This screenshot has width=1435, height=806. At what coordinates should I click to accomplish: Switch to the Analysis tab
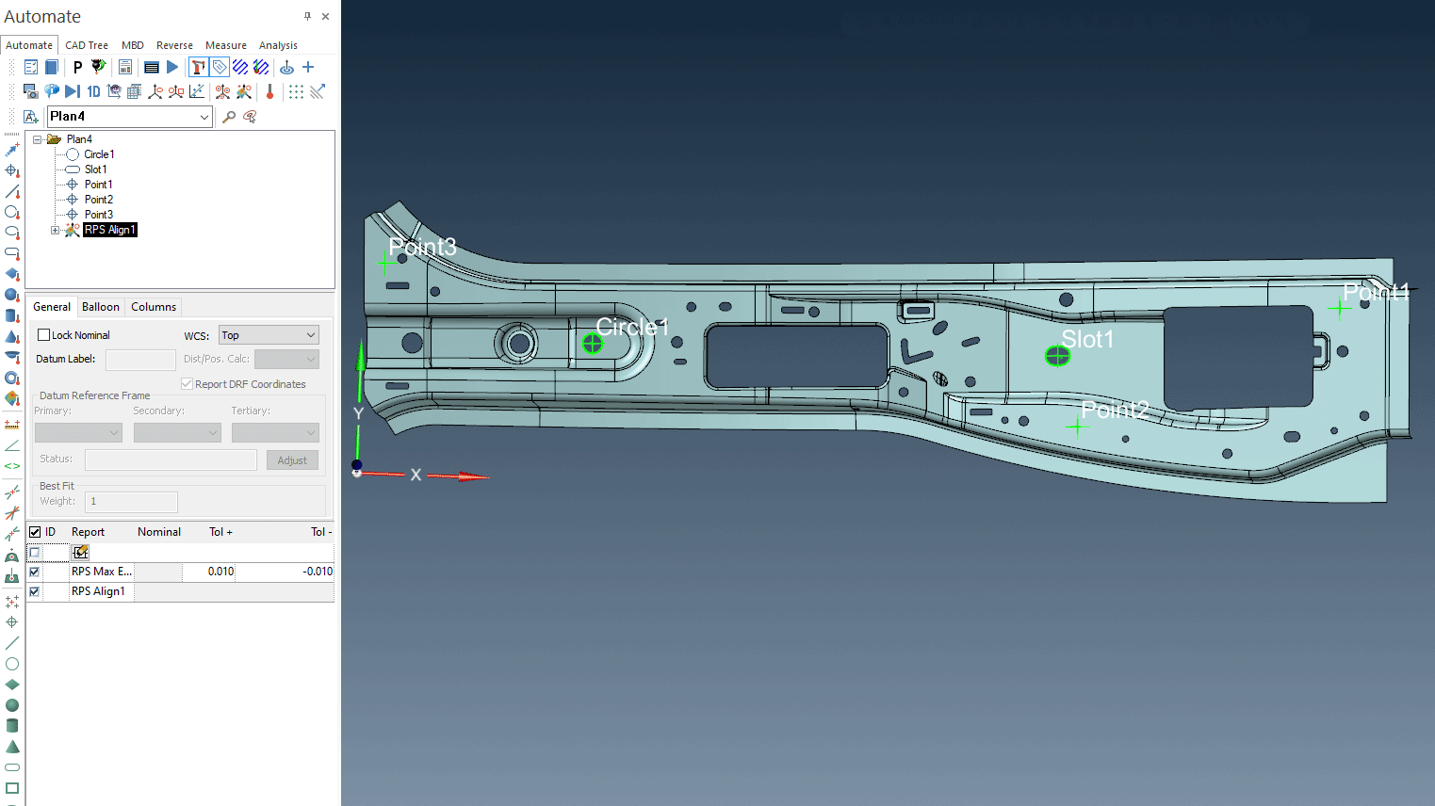(278, 45)
